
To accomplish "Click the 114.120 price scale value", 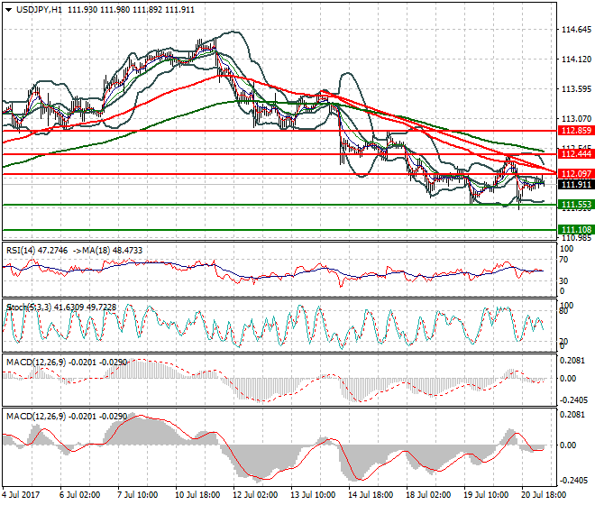I will tap(576, 60).
